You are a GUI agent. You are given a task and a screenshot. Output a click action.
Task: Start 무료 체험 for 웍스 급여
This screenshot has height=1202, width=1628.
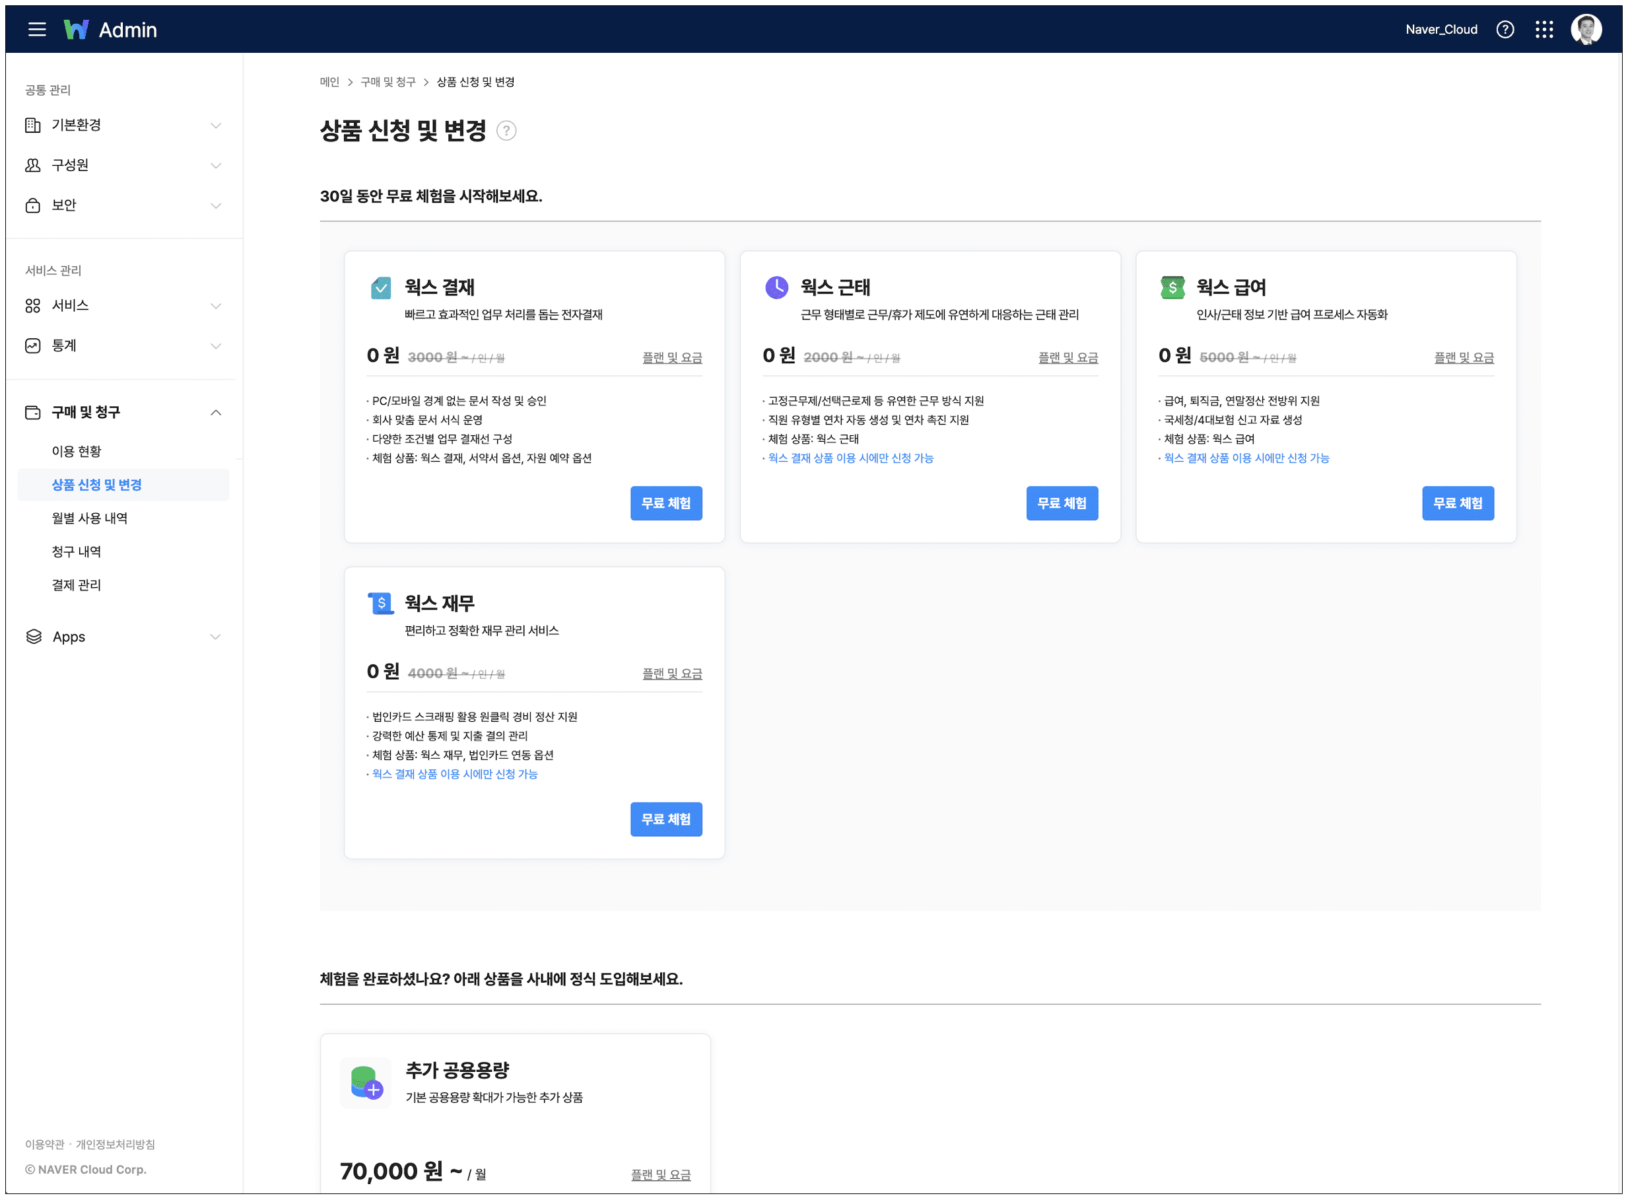pyautogui.click(x=1457, y=503)
